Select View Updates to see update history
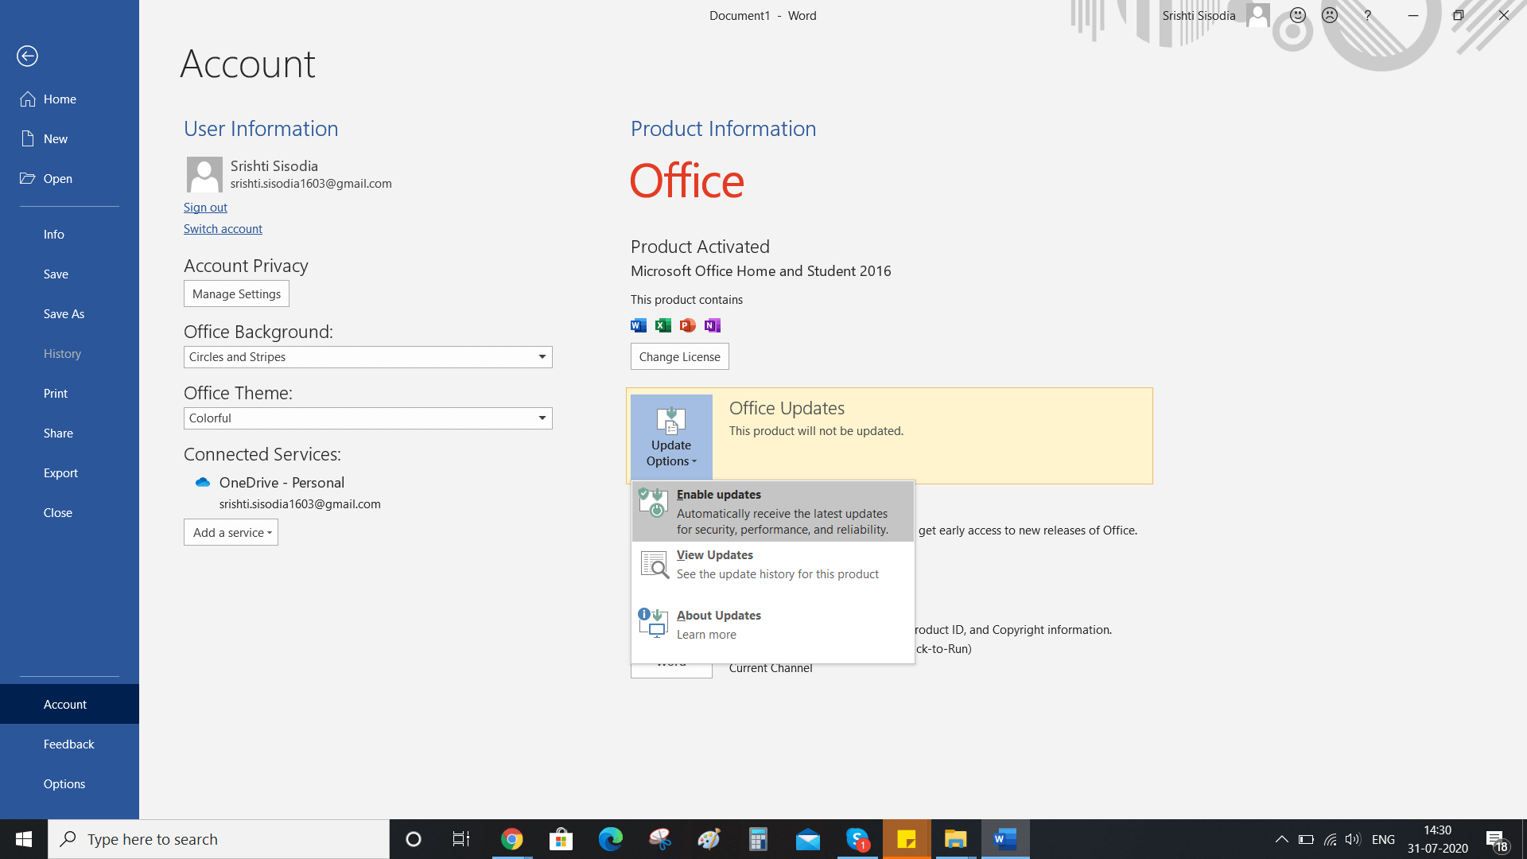This screenshot has width=1527, height=859. [772, 564]
